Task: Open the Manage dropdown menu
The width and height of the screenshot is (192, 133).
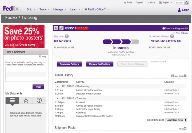Action: point(60,9)
